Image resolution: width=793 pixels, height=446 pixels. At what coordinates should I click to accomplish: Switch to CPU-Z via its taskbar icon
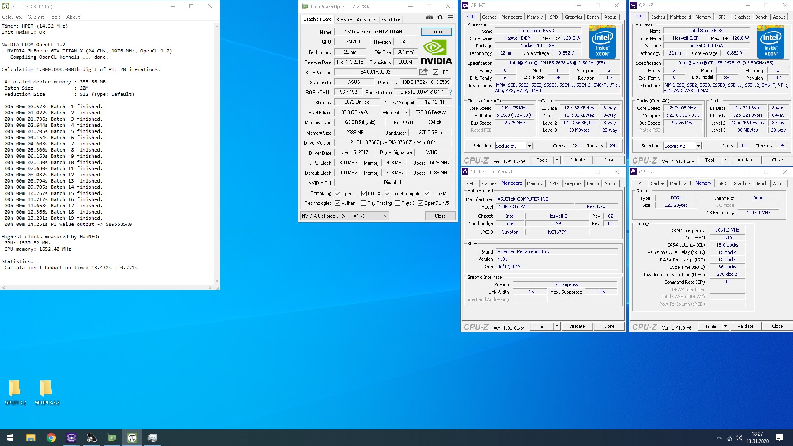tap(71, 438)
